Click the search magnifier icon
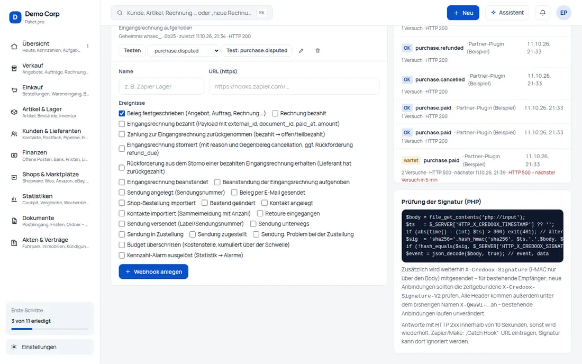The width and height of the screenshot is (582, 364). point(120,13)
